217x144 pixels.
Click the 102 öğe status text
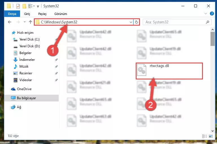[x=13, y=136]
